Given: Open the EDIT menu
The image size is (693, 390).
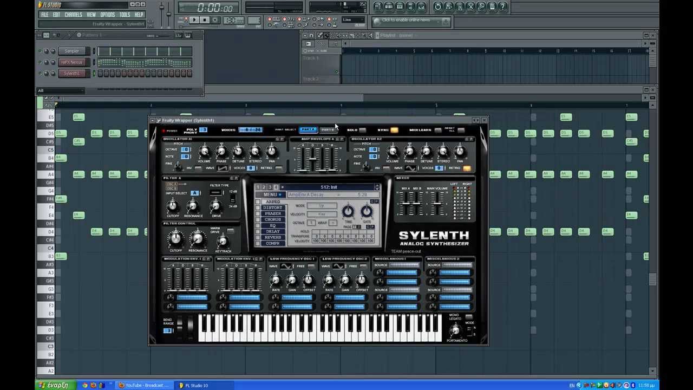Looking at the screenshot, I should point(56,15).
